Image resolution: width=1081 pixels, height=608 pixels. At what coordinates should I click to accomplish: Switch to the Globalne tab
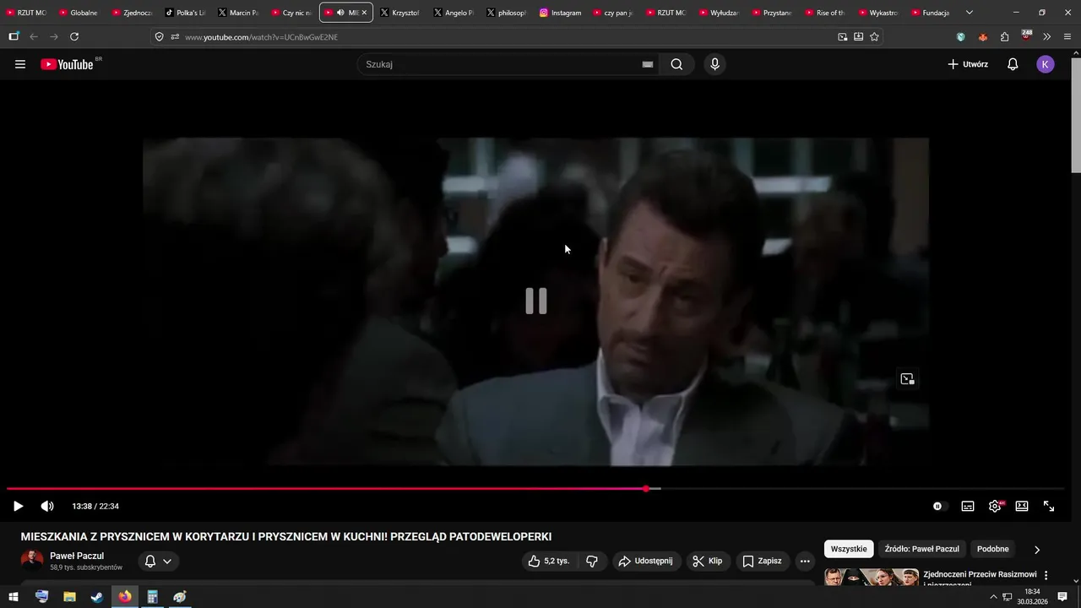tap(79, 13)
